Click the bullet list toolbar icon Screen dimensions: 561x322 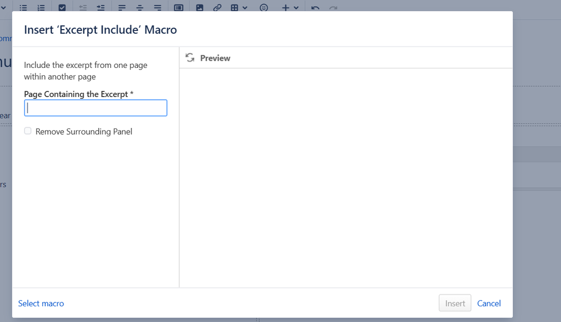click(23, 7)
